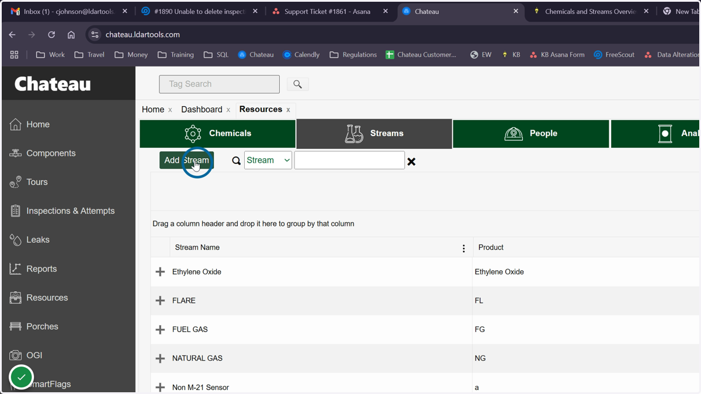Click the Tag Search input field

[219, 84]
